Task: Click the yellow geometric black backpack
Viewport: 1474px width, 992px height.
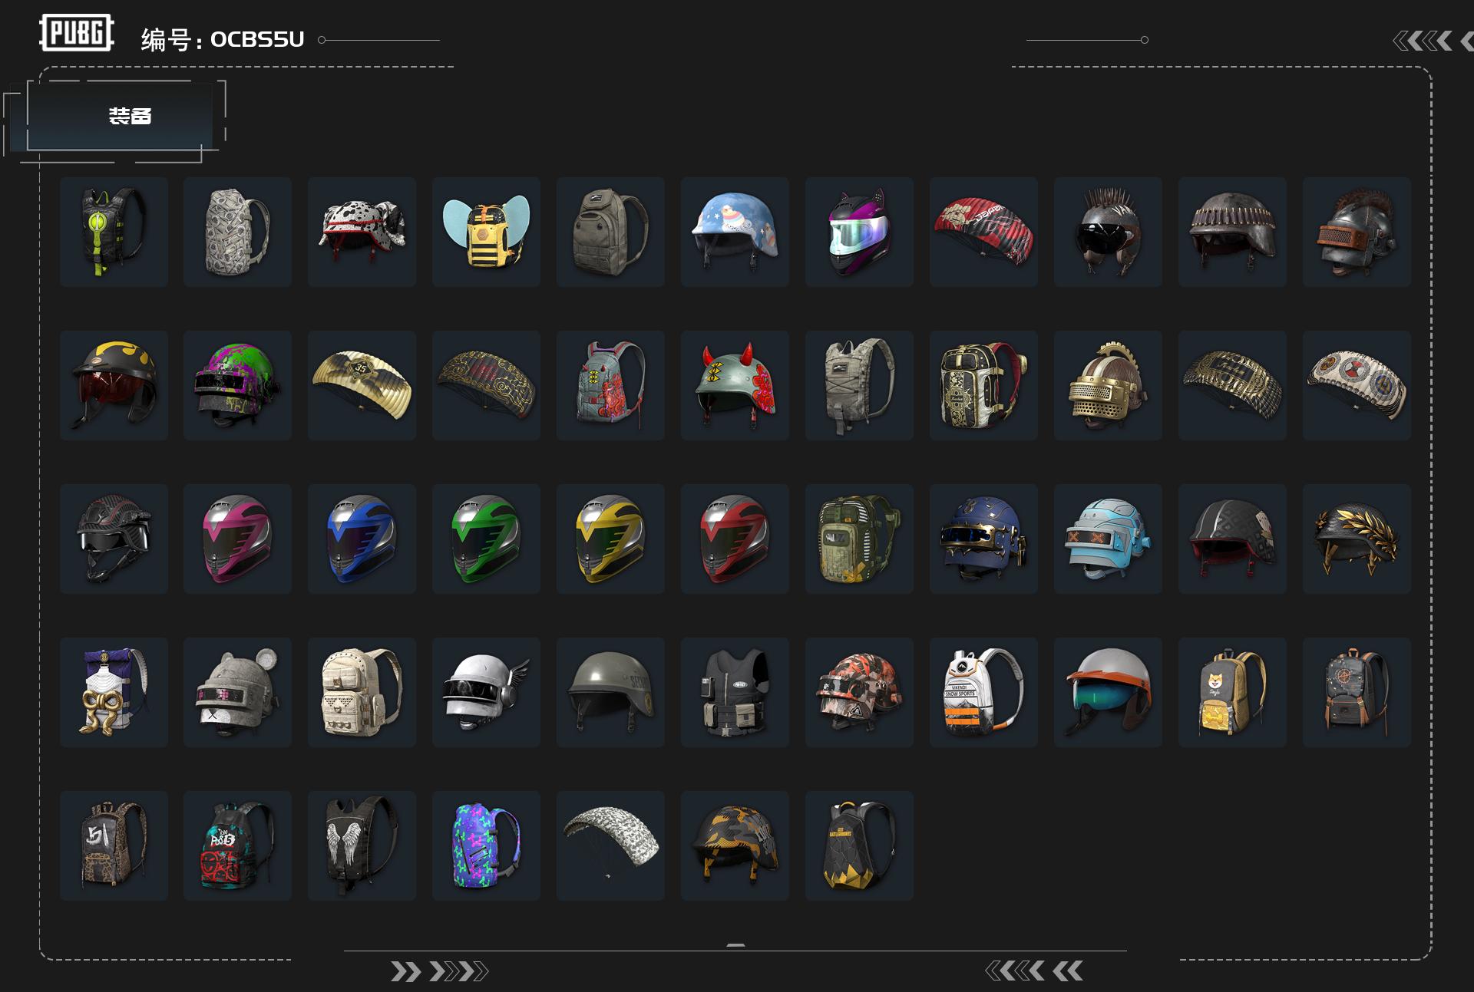Action: 859,845
